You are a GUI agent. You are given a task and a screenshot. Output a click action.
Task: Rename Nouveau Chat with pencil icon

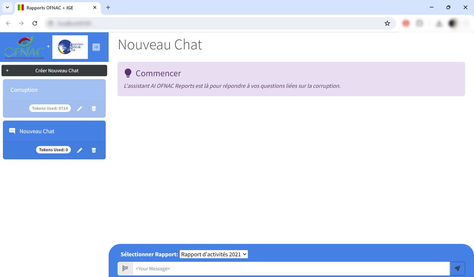click(79, 150)
